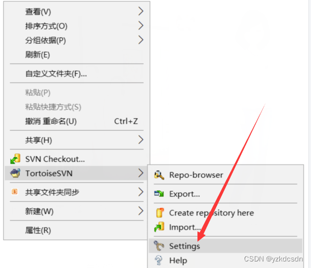This screenshot has width=311, height=268.
Task: Select 撤消 重命名(U) entry
Action: (77, 121)
